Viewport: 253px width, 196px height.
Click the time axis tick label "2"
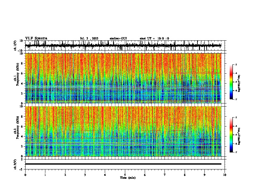[65, 175]
